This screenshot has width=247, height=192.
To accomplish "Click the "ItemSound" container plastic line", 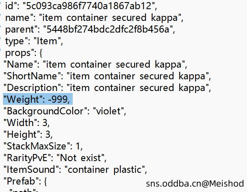I will click(x=75, y=169).
